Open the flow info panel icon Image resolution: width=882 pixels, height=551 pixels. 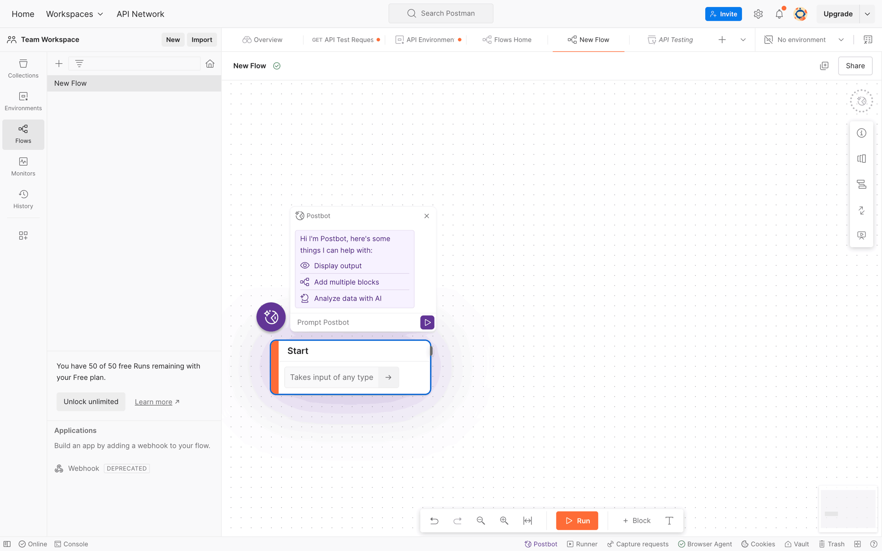[x=861, y=133]
